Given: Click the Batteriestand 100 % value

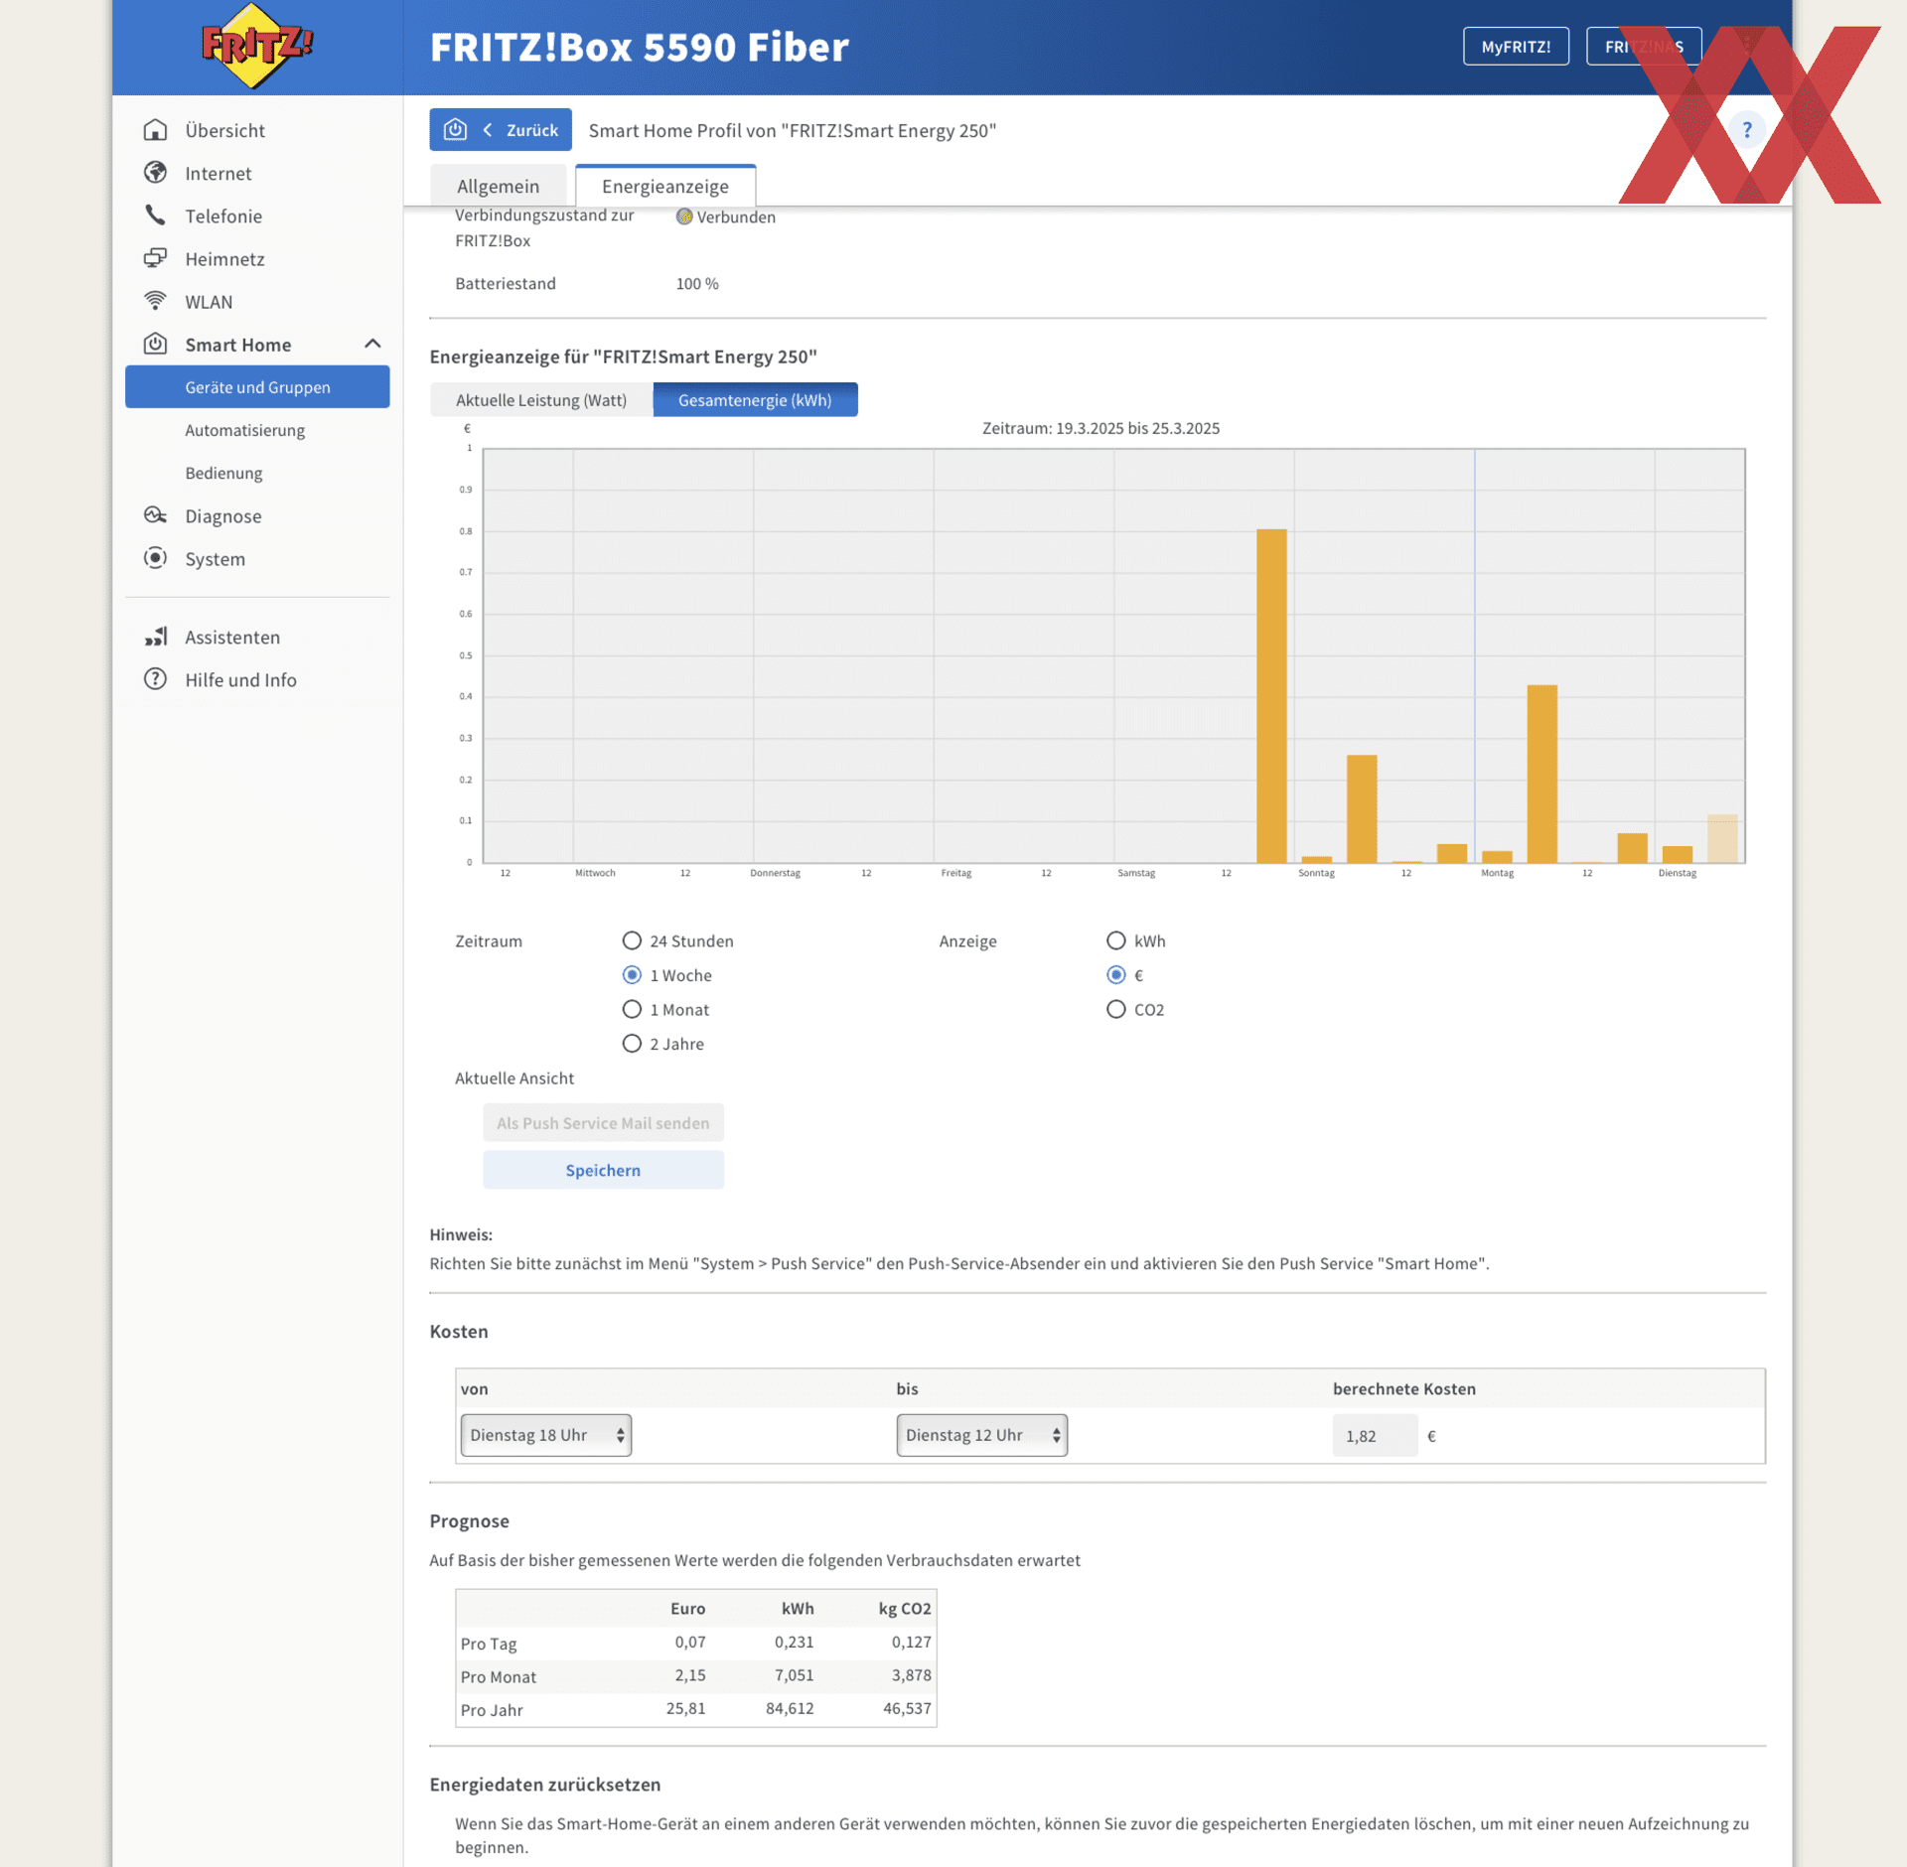Looking at the screenshot, I should point(697,283).
